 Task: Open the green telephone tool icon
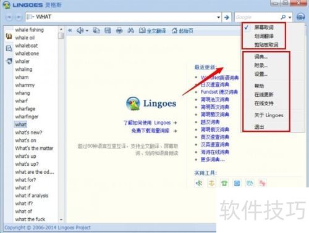(224, 182)
